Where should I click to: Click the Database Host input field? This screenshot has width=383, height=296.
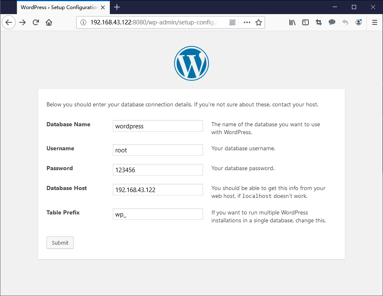point(158,190)
